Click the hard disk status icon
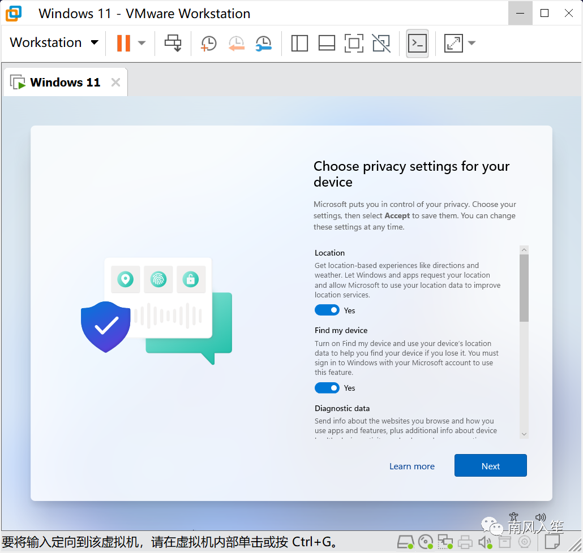Screen dimensions: 583x553 (x=405, y=542)
